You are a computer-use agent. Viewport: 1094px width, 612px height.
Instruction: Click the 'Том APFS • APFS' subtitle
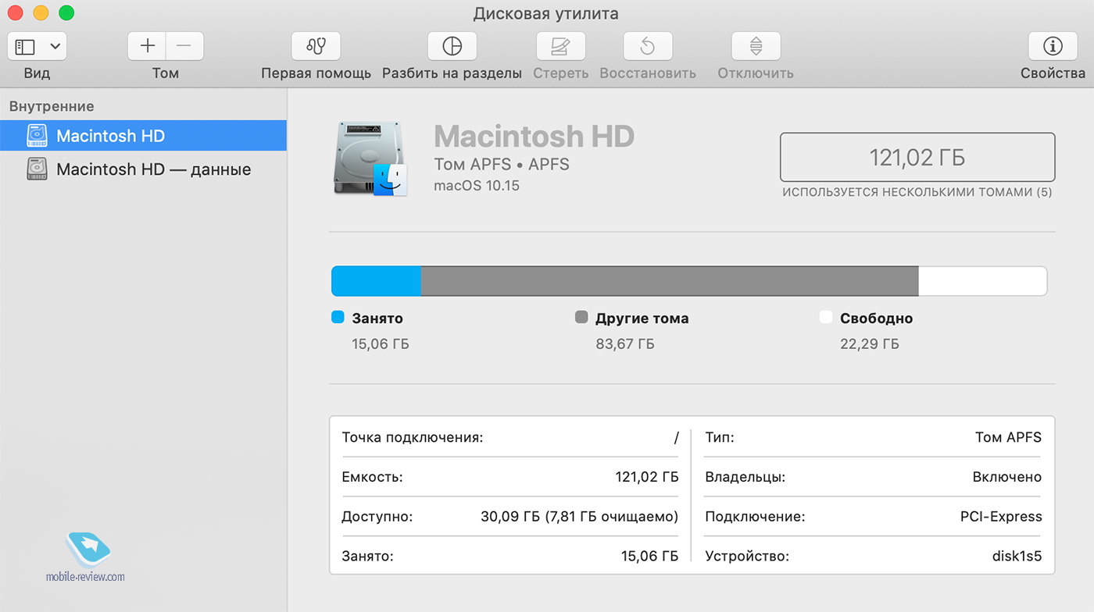coord(502,165)
